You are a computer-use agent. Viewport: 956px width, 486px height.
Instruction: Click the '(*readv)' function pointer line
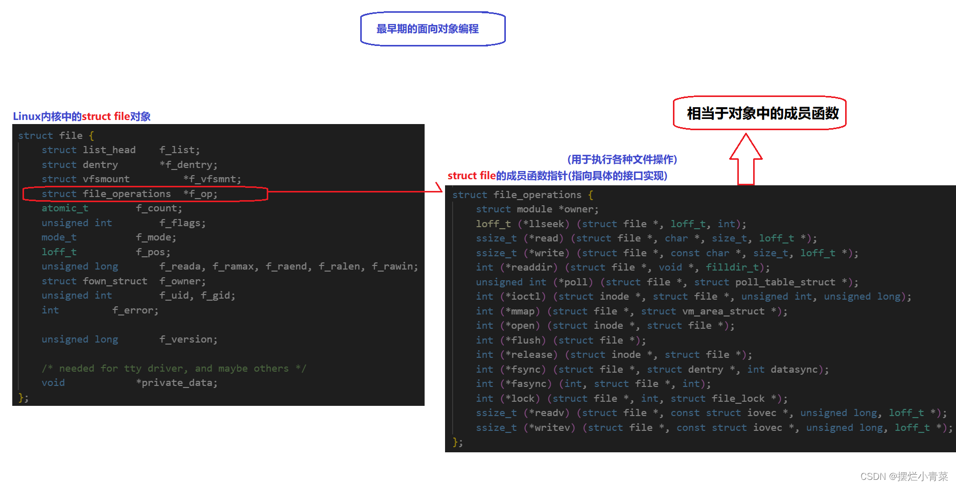[711, 413]
